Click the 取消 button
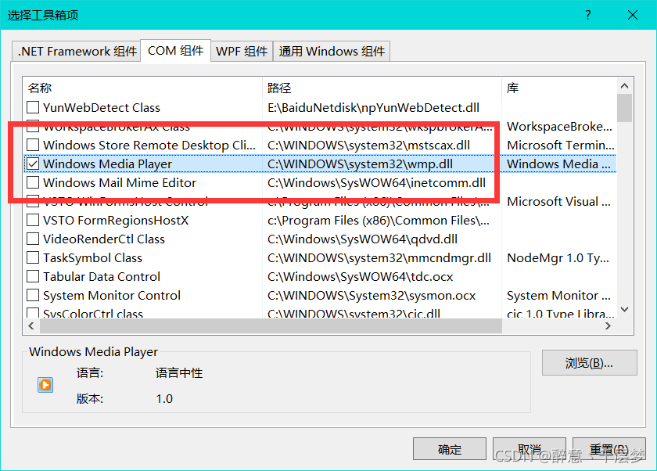 (530, 449)
